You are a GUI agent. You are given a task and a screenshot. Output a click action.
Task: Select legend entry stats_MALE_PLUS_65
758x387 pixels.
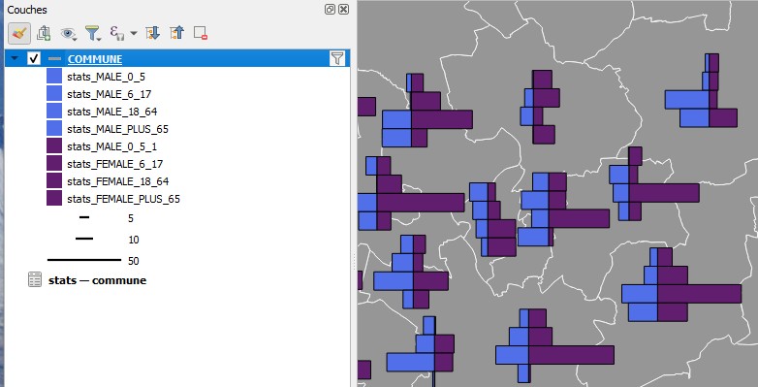point(117,129)
